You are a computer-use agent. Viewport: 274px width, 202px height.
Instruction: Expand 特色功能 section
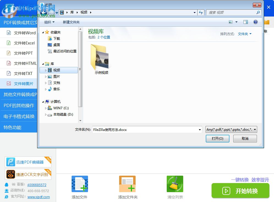coord(19,127)
